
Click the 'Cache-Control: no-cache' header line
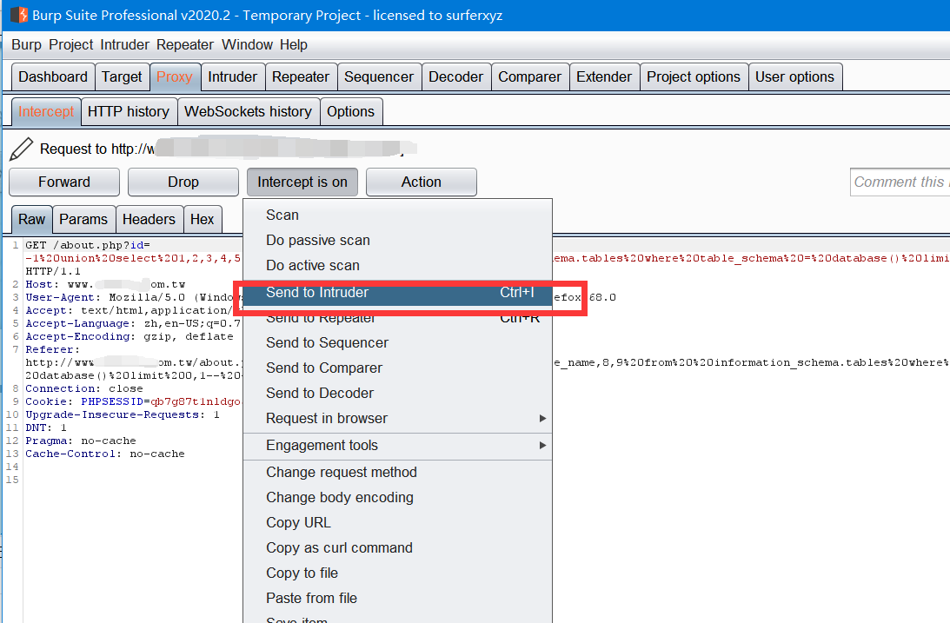tap(105, 454)
